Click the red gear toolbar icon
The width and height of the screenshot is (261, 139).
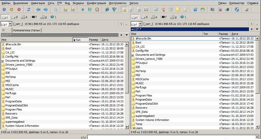point(19,10)
